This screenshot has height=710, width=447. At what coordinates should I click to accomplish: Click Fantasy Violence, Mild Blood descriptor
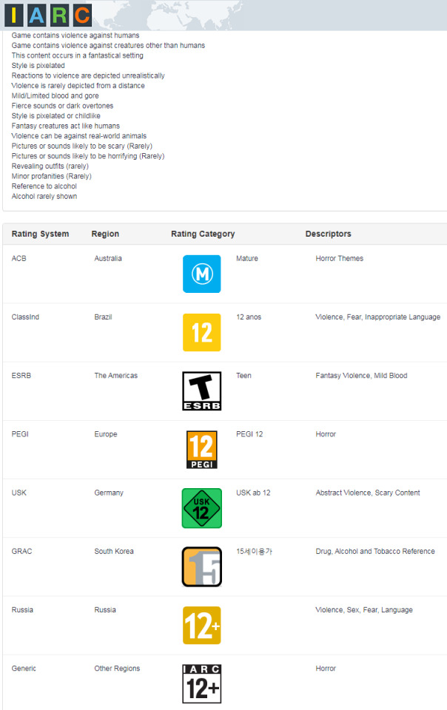[x=361, y=376]
